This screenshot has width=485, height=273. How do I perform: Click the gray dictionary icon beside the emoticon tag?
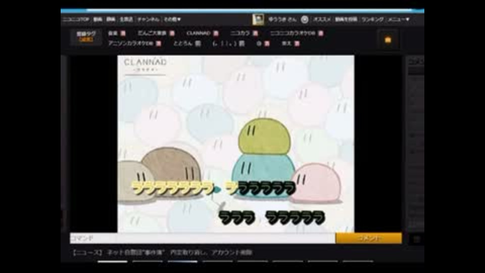(x=242, y=43)
